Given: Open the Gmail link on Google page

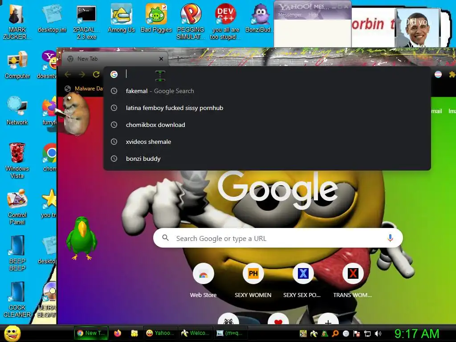Looking at the screenshot, I should (436, 111).
